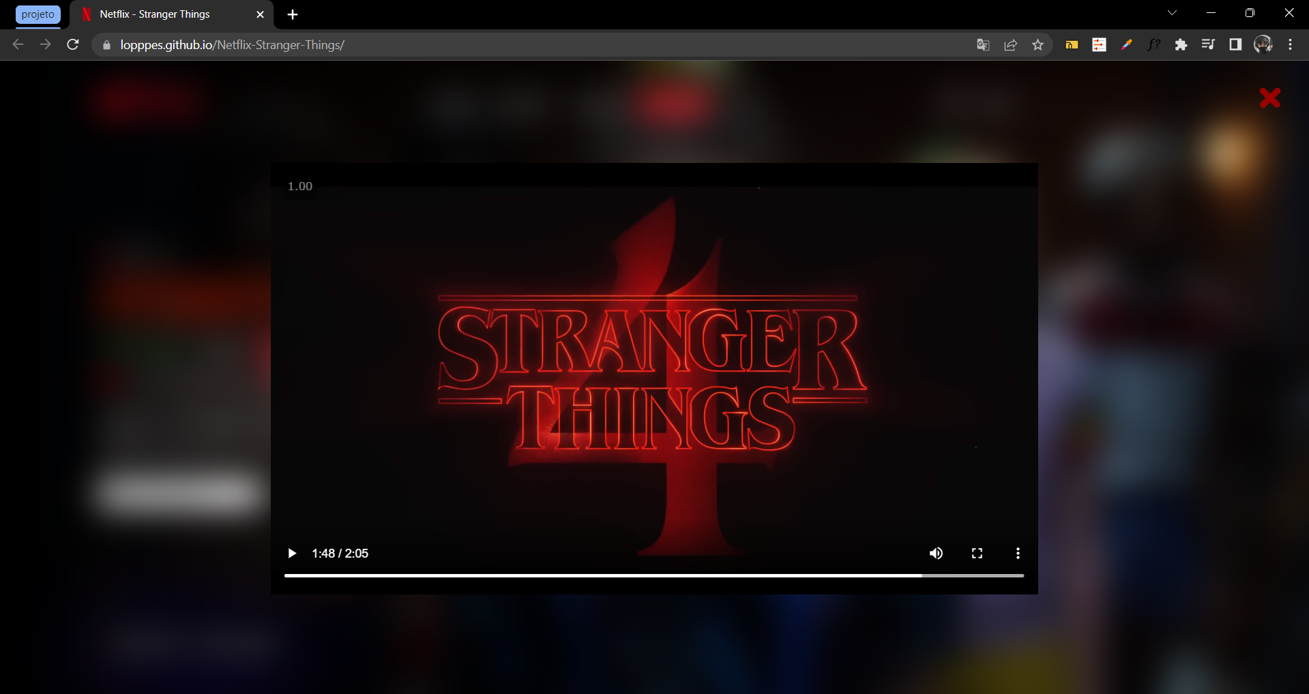Open the extensions puzzle-piece menu

click(1181, 44)
